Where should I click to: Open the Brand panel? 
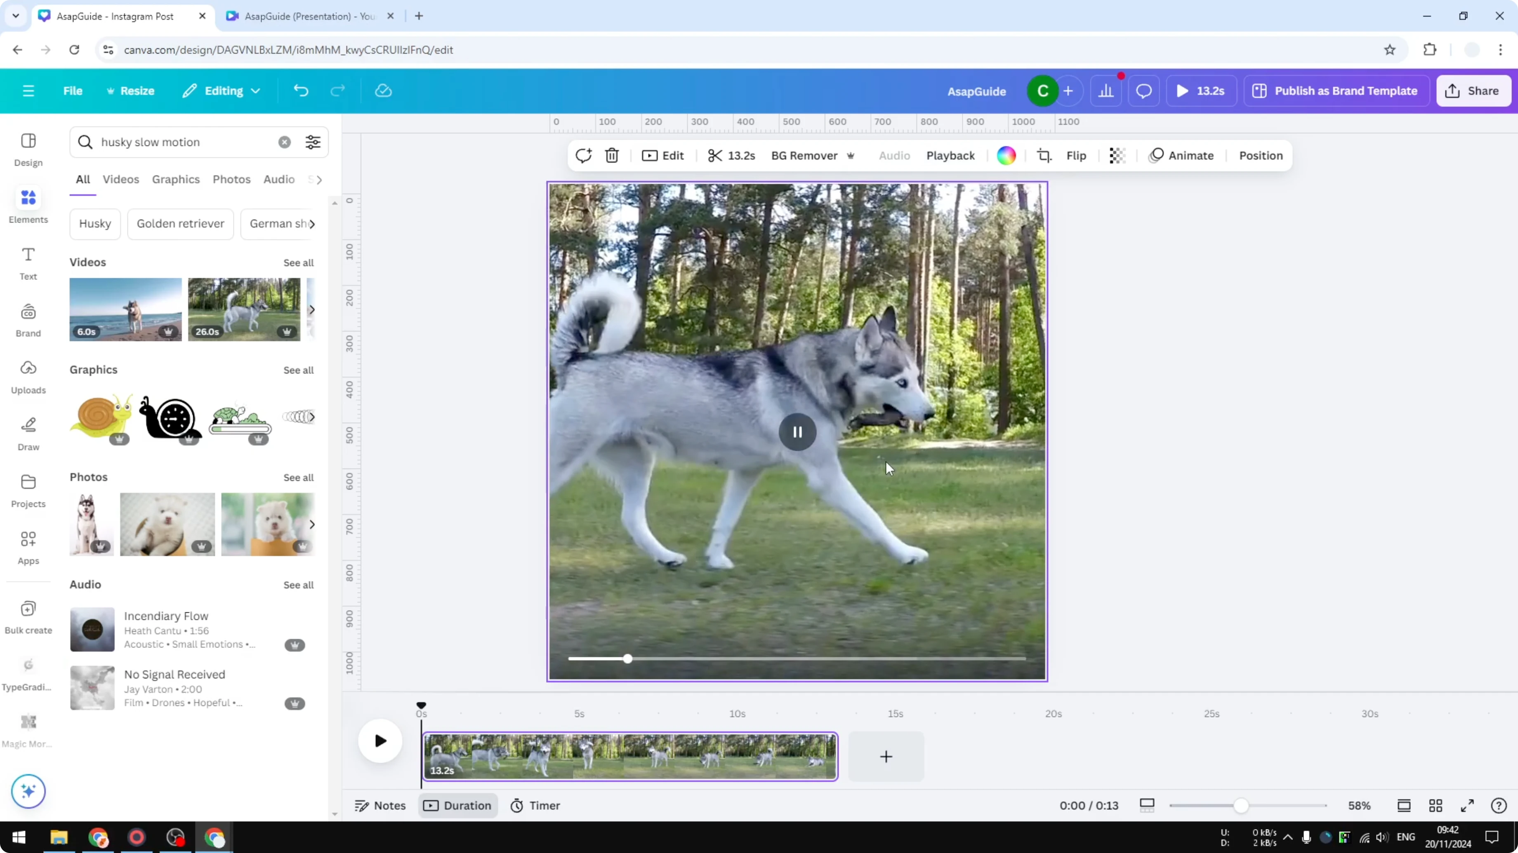[28, 318]
